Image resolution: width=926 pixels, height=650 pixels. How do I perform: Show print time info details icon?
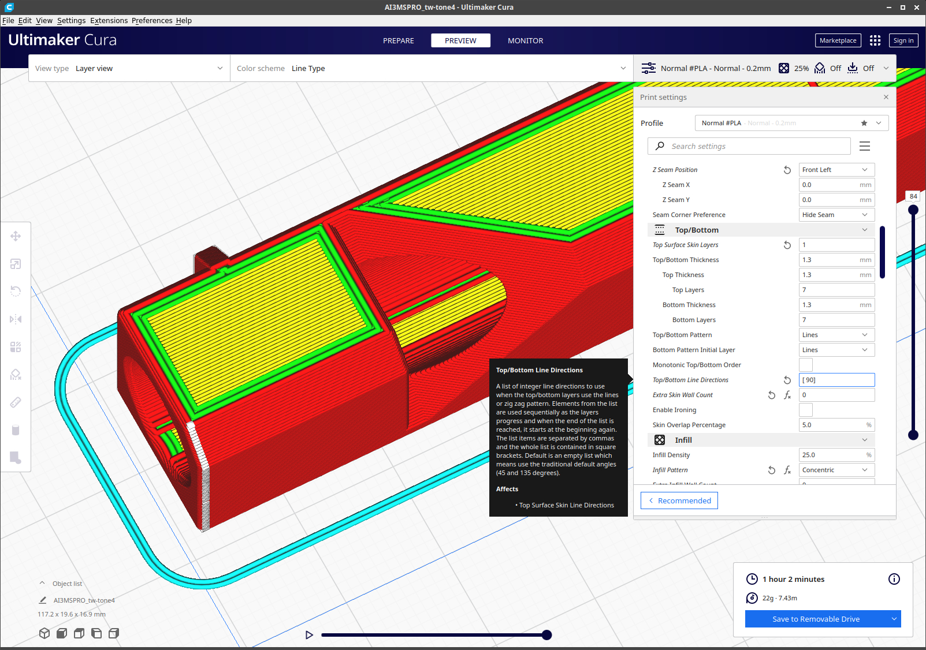894,579
